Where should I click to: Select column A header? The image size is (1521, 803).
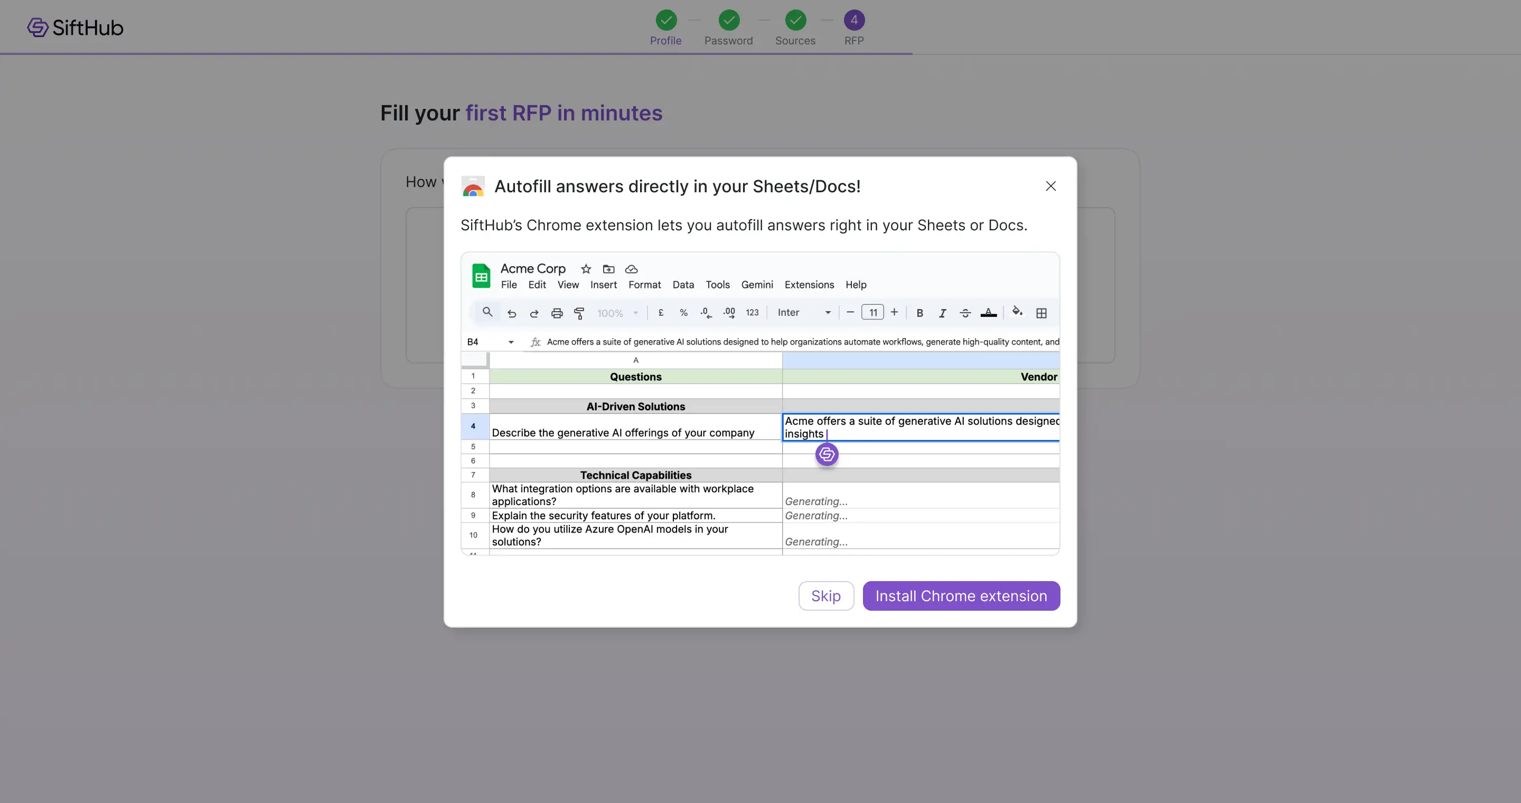pyautogui.click(x=635, y=360)
